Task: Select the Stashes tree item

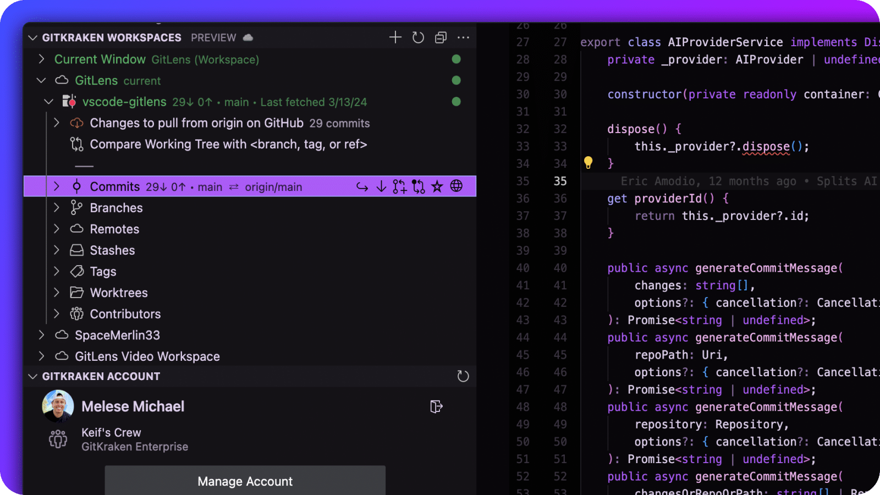Action: (x=112, y=250)
